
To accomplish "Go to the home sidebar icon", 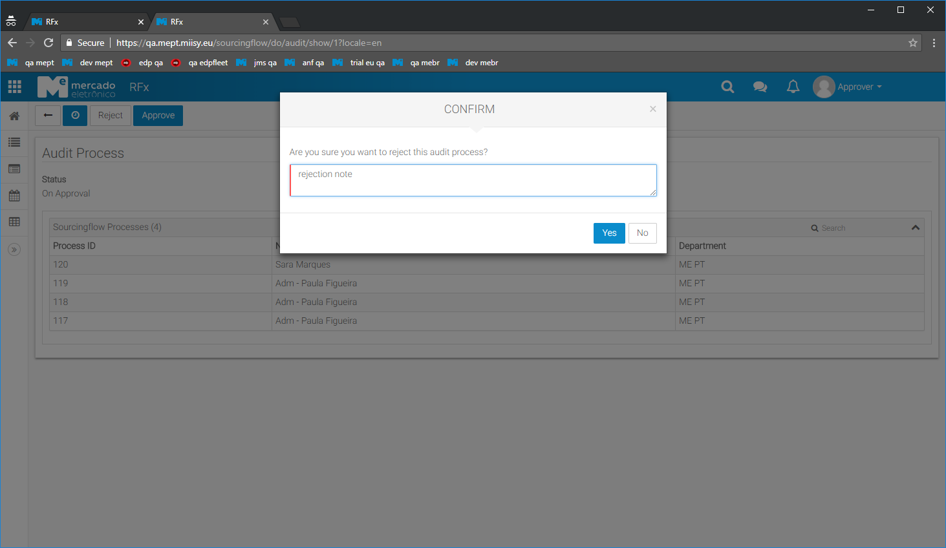I will [14, 116].
